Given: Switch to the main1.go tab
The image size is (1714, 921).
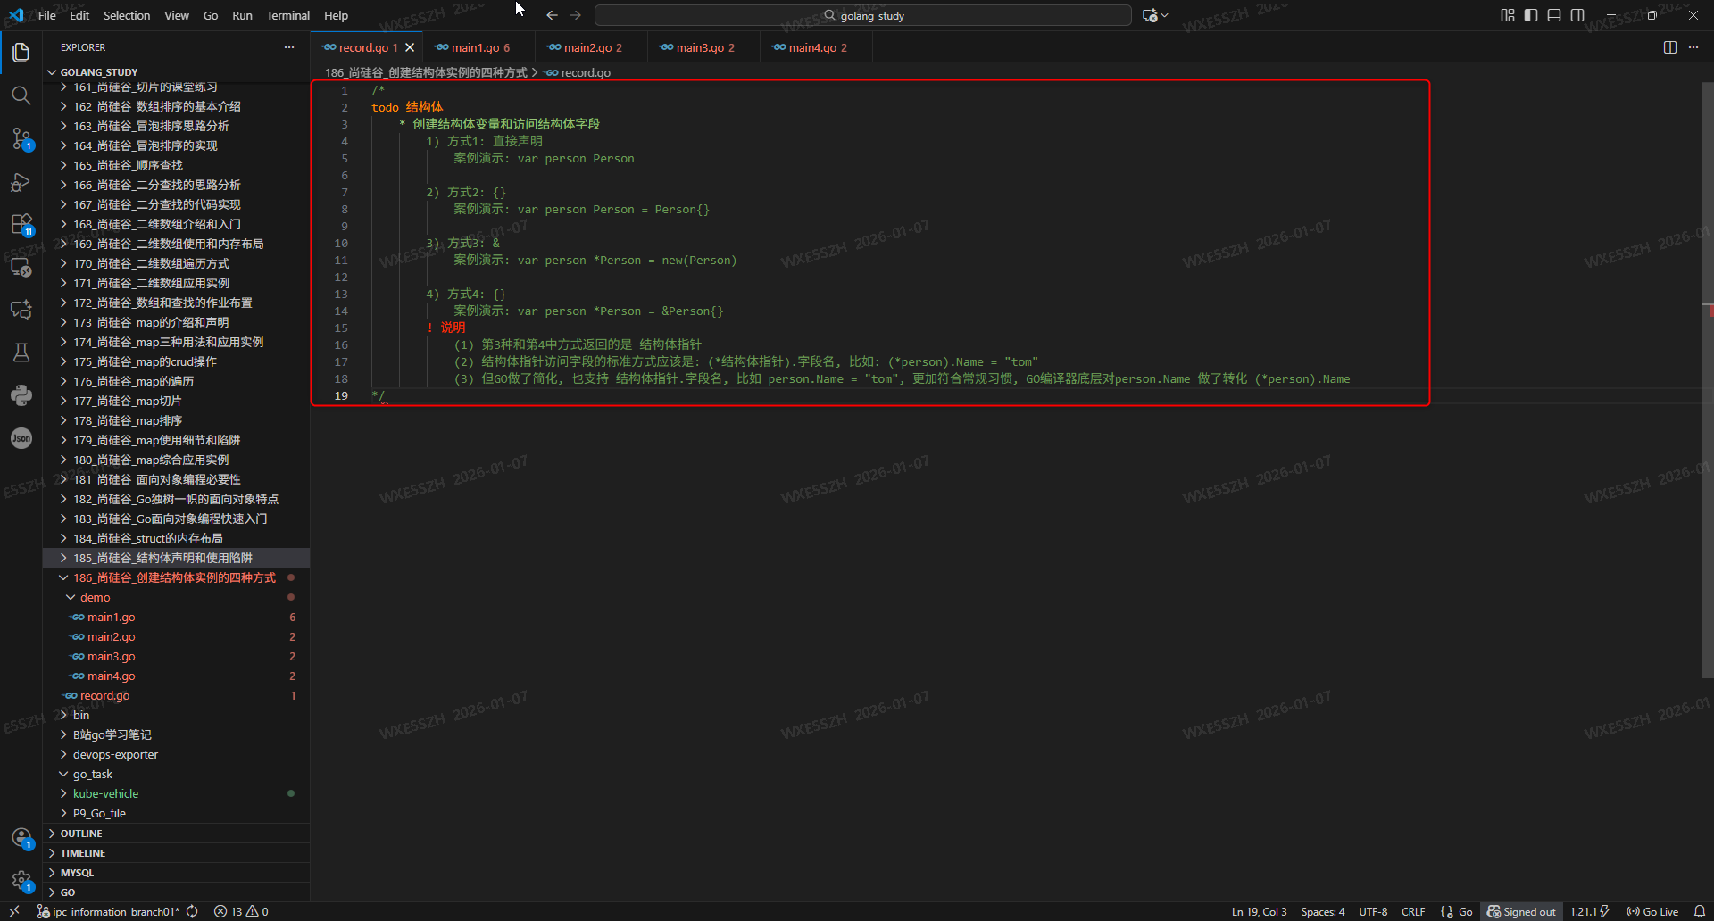Looking at the screenshot, I should coord(478,47).
